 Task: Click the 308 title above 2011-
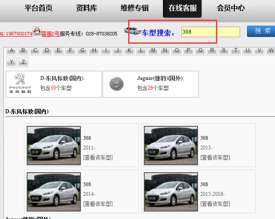87,138
